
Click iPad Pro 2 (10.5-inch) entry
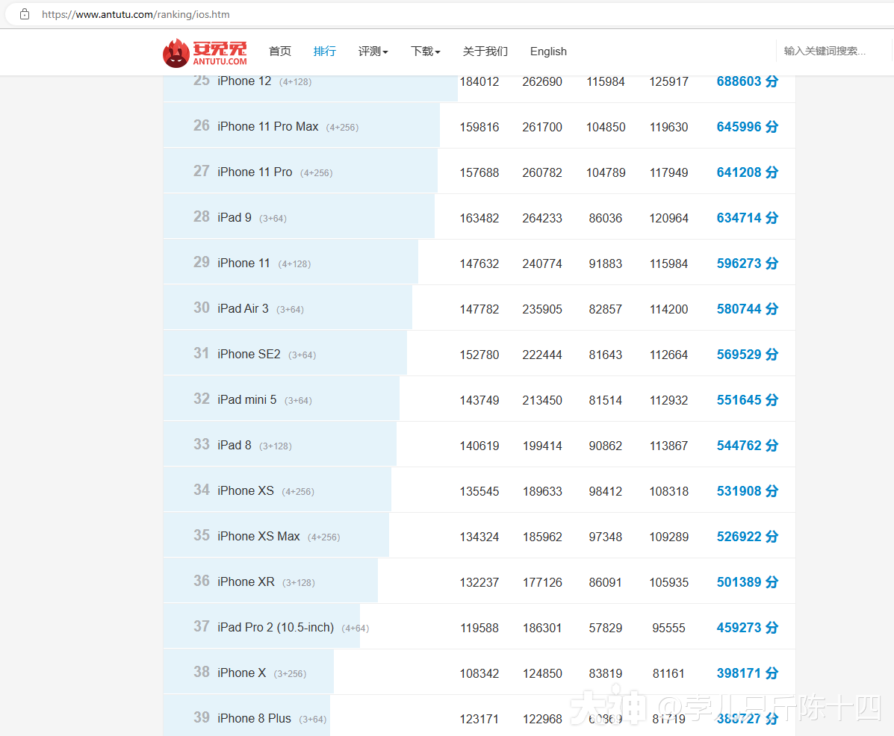click(275, 627)
